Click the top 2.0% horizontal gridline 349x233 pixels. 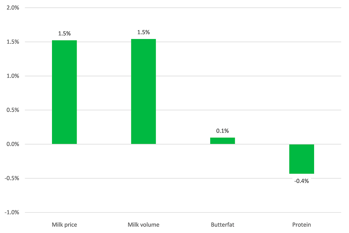[182, 8]
